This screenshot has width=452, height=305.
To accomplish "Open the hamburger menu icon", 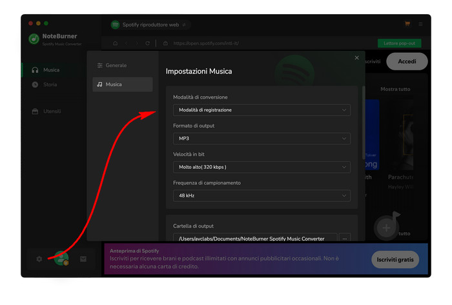I will (x=420, y=24).
